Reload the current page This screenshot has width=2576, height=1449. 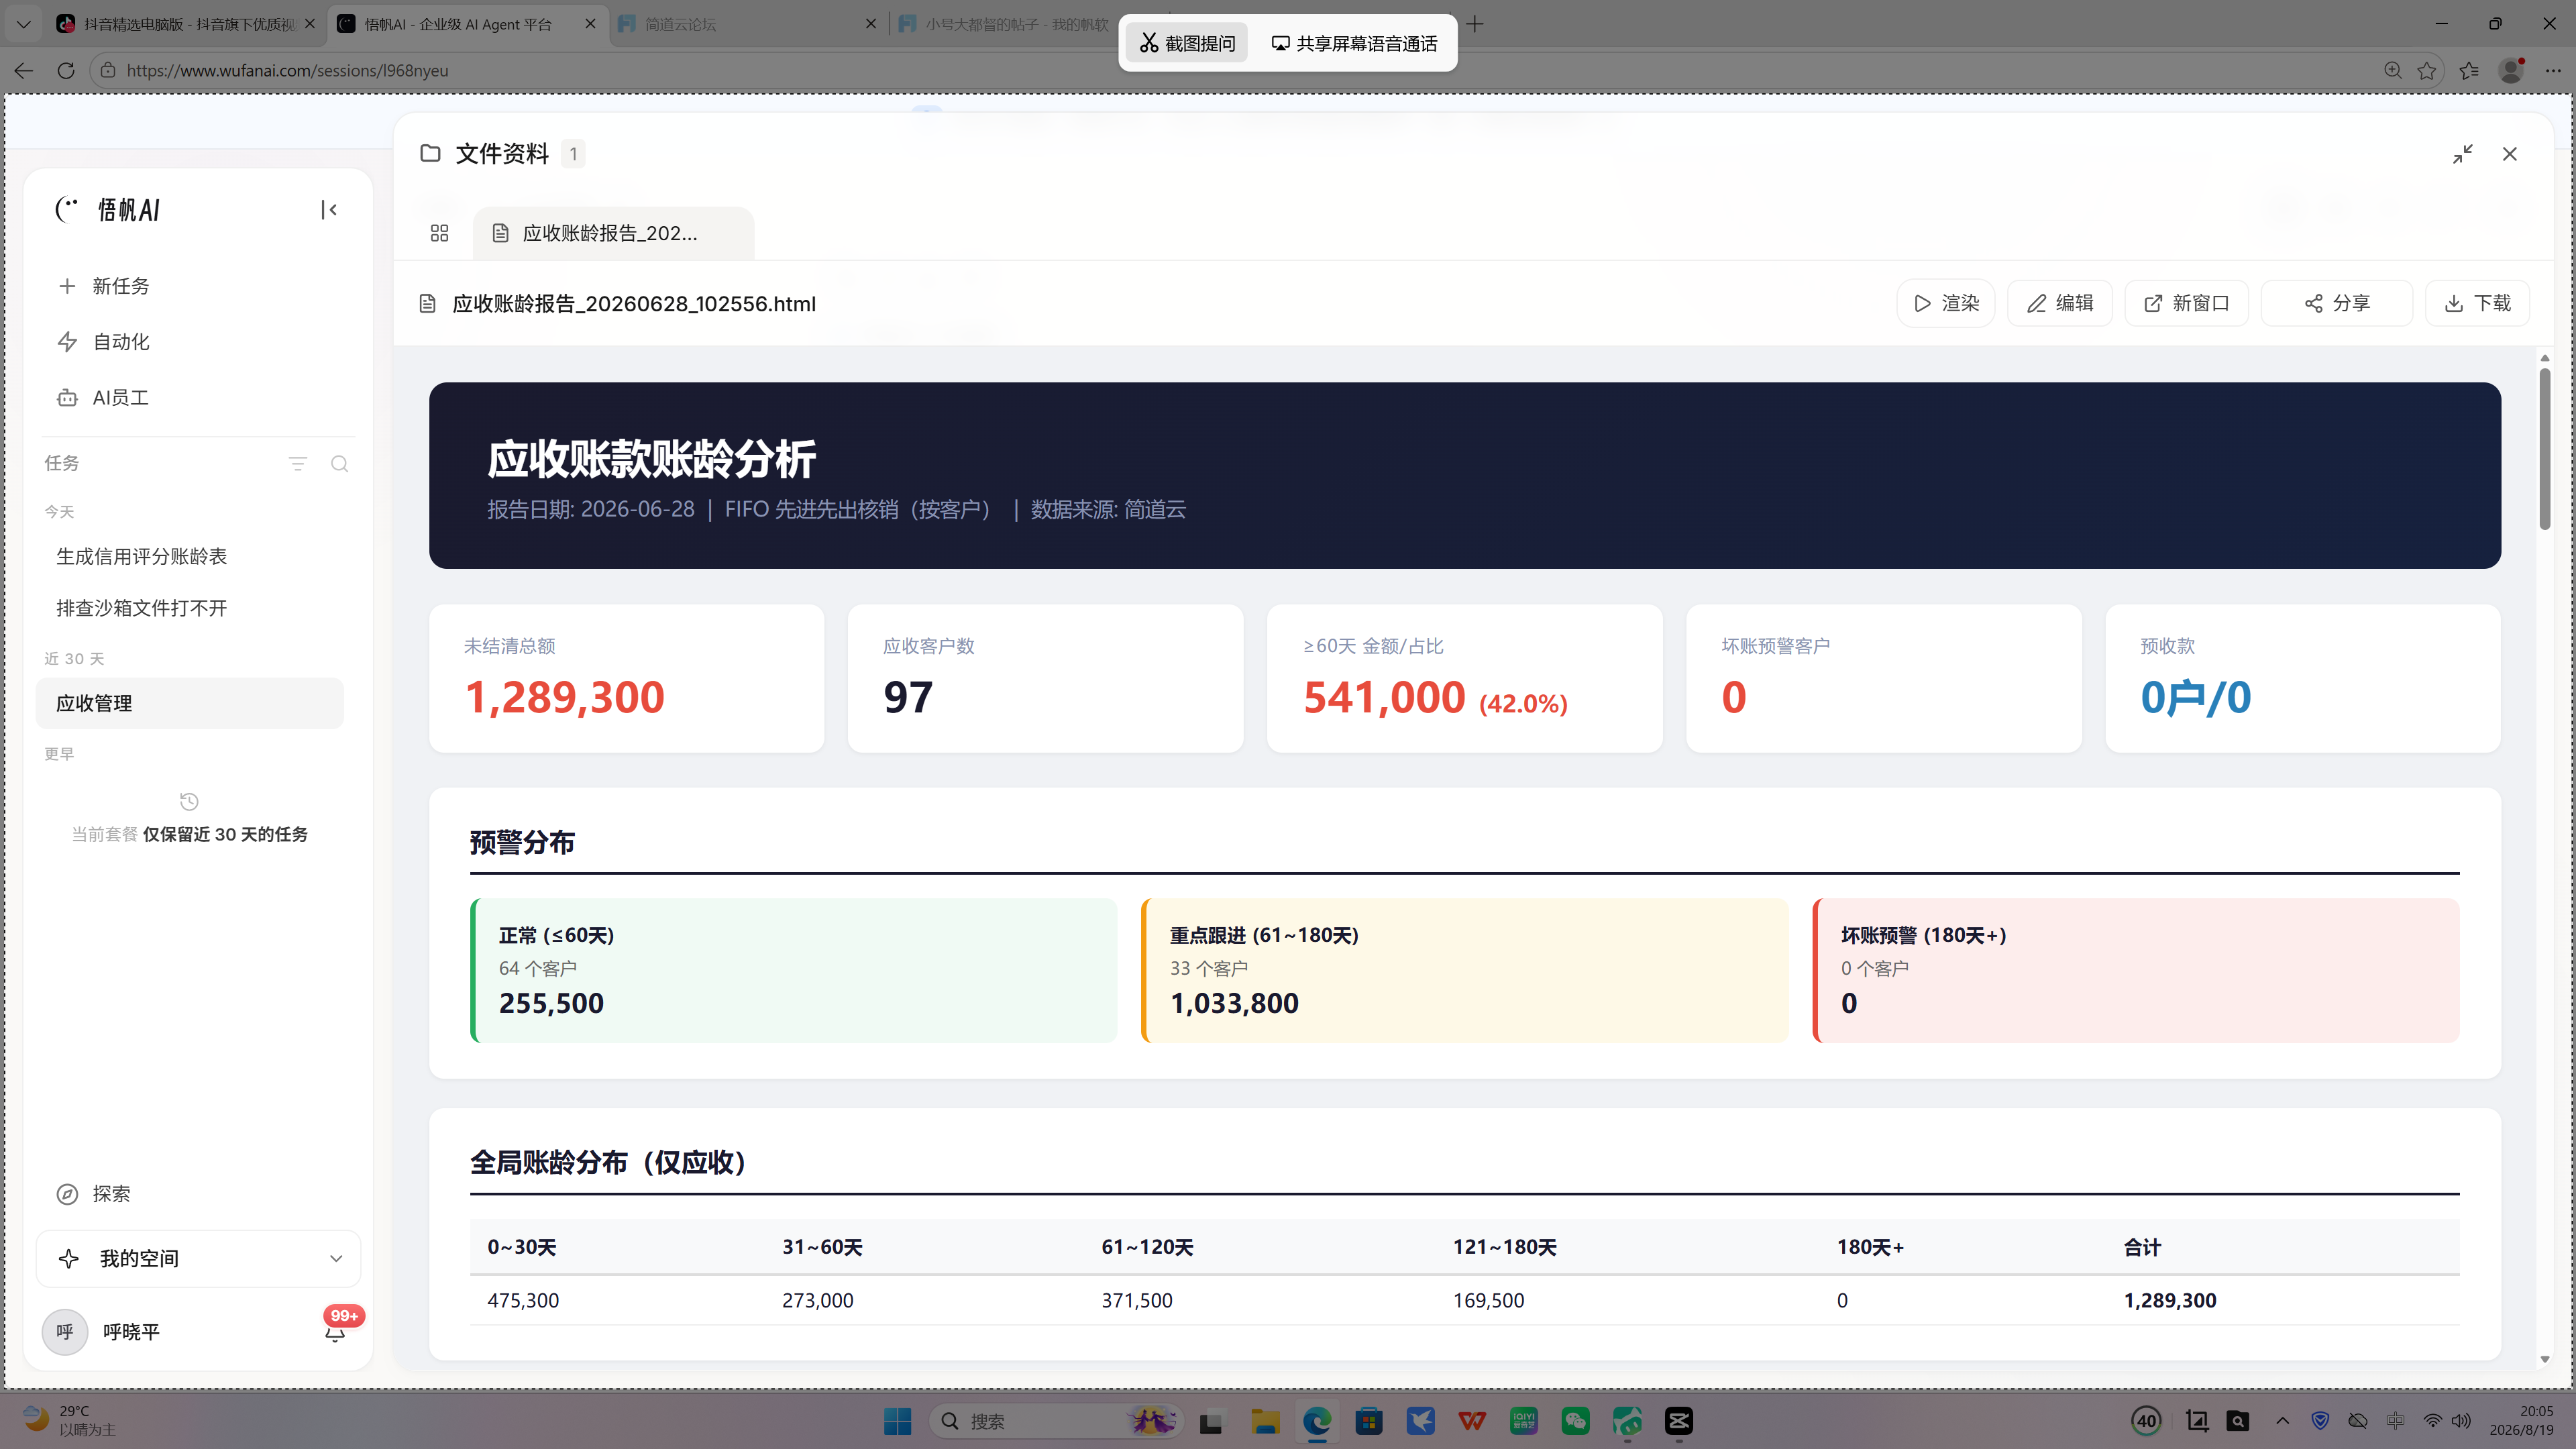pos(66,70)
